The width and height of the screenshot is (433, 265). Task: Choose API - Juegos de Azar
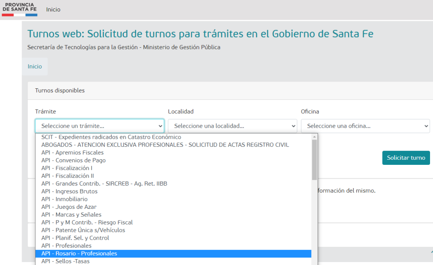tap(69, 207)
